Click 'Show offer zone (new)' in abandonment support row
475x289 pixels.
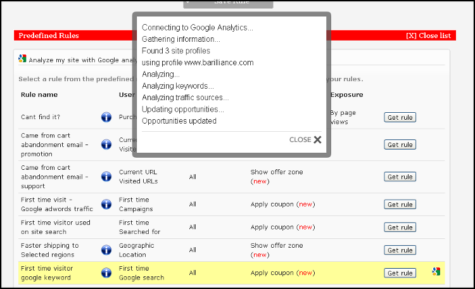click(277, 176)
